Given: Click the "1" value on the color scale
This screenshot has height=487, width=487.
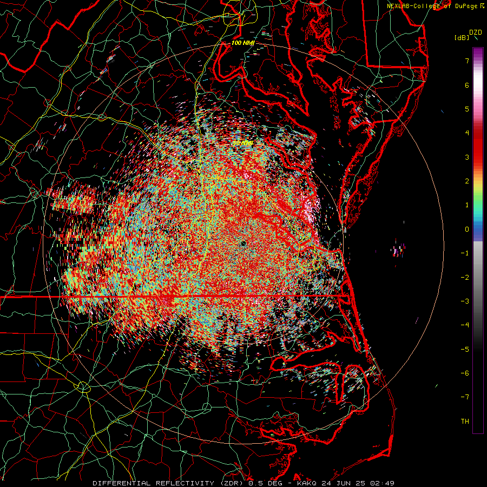Looking at the screenshot, I should (x=467, y=205).
